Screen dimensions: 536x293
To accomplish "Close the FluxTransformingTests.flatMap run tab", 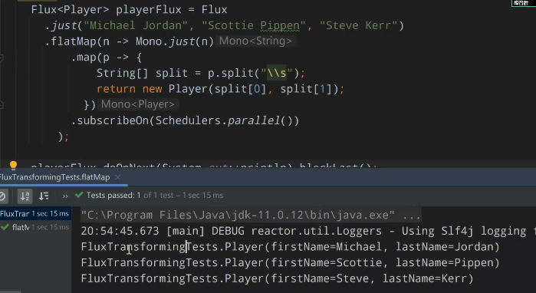I will pyautogui.click(x=117, y=177).
